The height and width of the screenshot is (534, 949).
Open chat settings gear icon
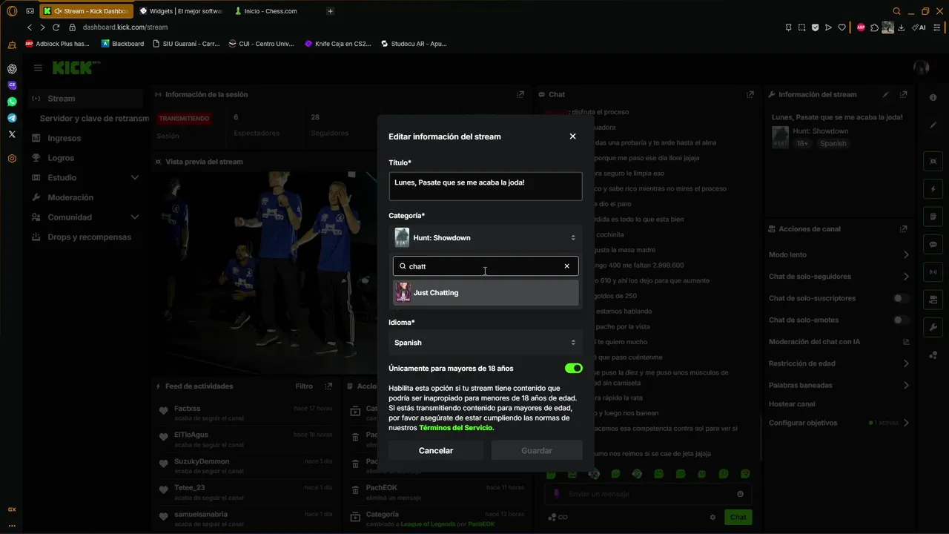[712, 517]
